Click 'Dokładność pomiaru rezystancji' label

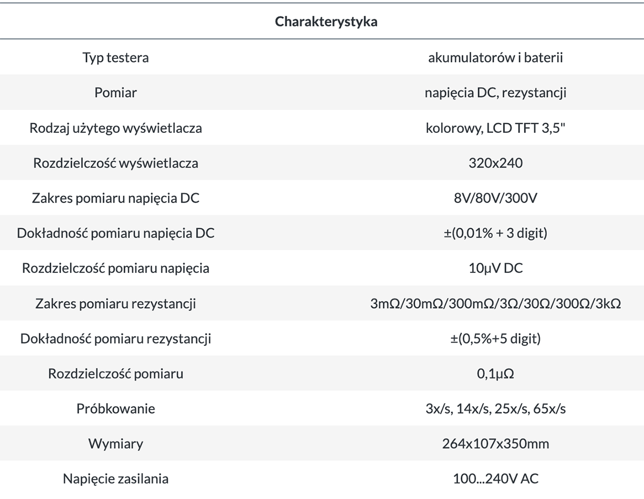(115, 339)
